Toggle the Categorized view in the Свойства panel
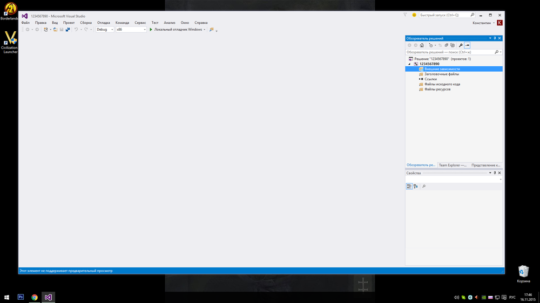 coord(409,186)
